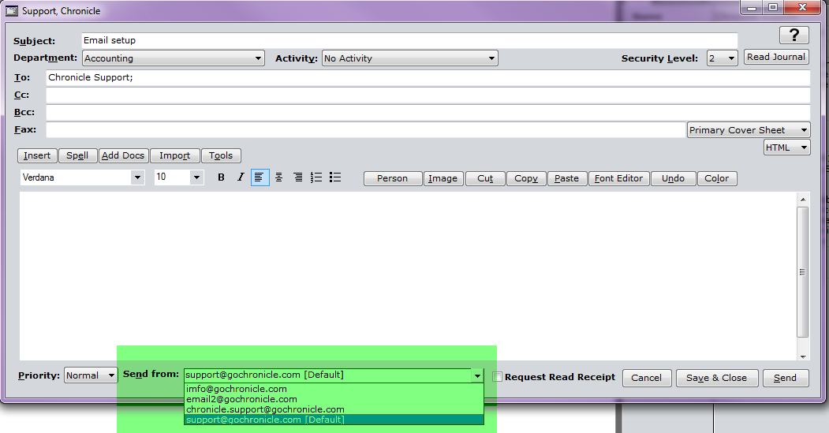Click the Spell button
The width and height of the screenshot is (829, 433).
tap(78, 155)
